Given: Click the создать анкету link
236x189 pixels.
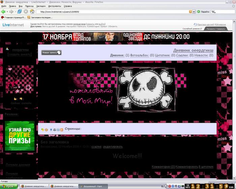Looking at the screenshot, I should tap(20, 54).
